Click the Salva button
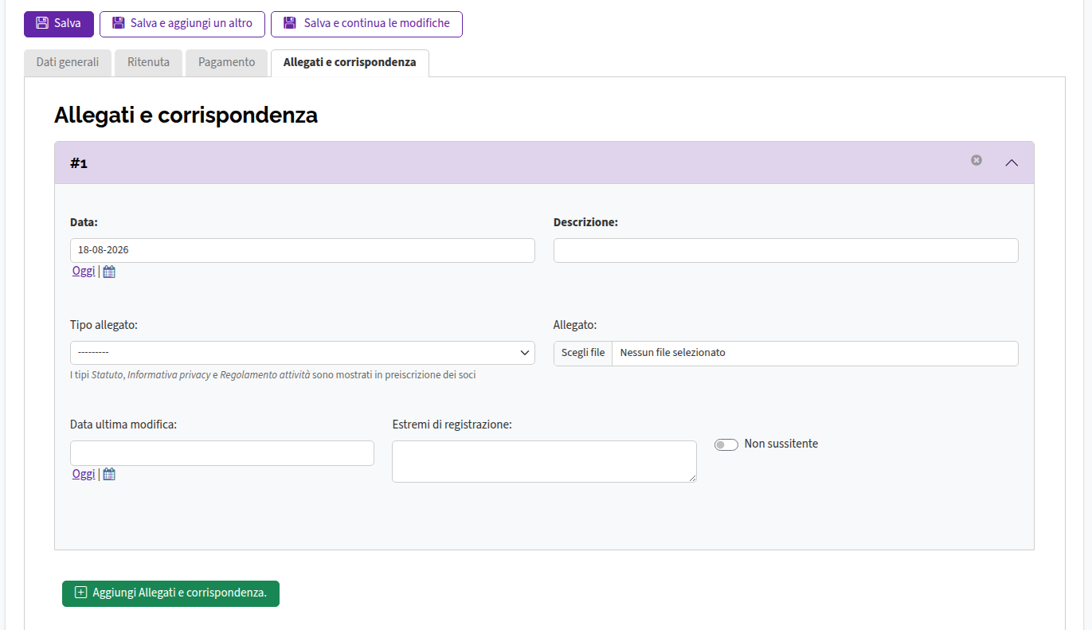The width and height of the screenshot is (1092, 630). (59, 24)
